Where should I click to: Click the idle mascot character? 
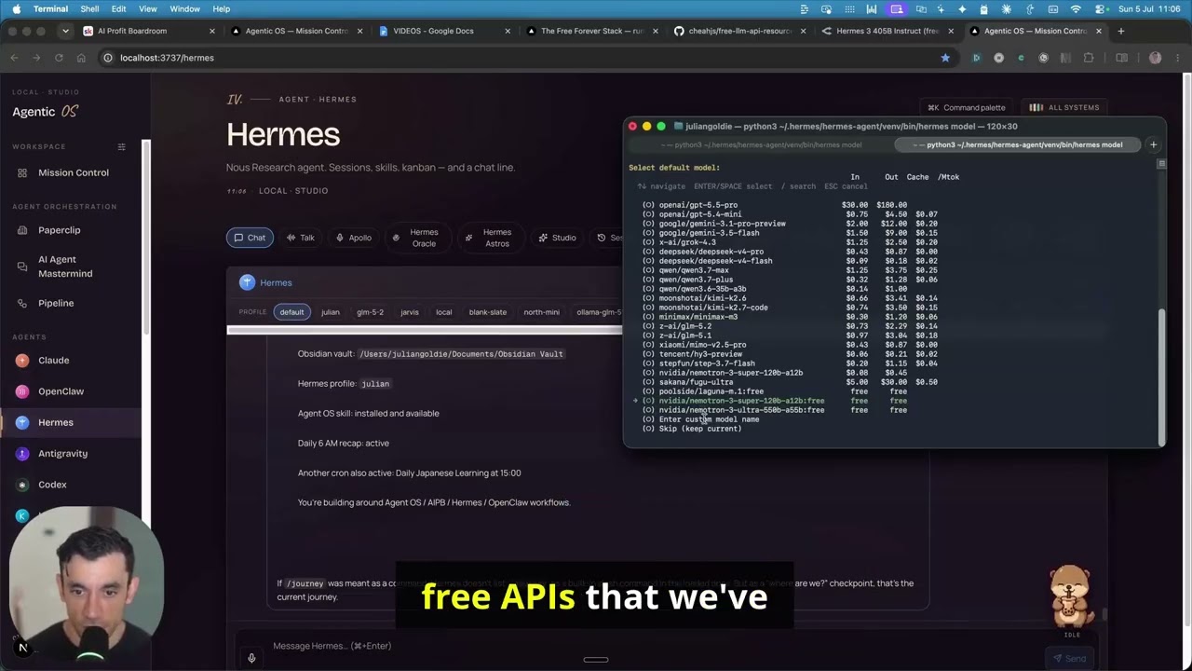click(1072, 596)
